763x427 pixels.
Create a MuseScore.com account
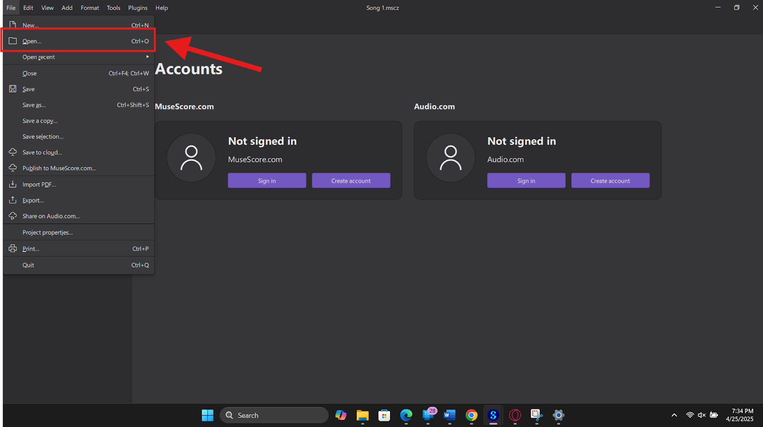351,181
